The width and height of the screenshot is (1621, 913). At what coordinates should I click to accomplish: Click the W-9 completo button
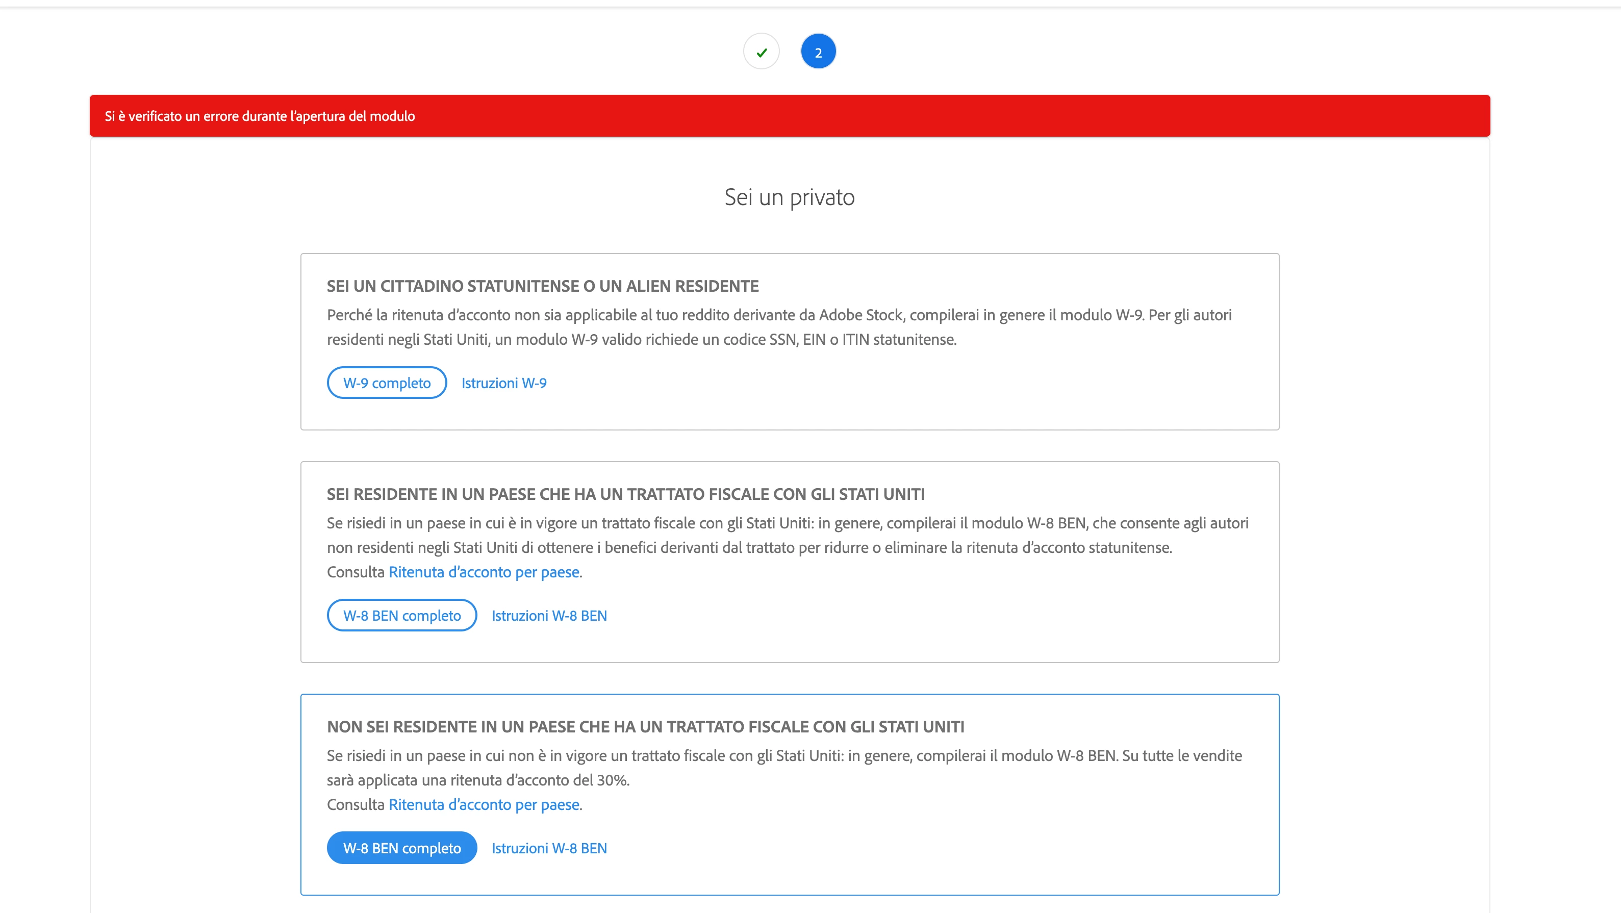[386, 383]
